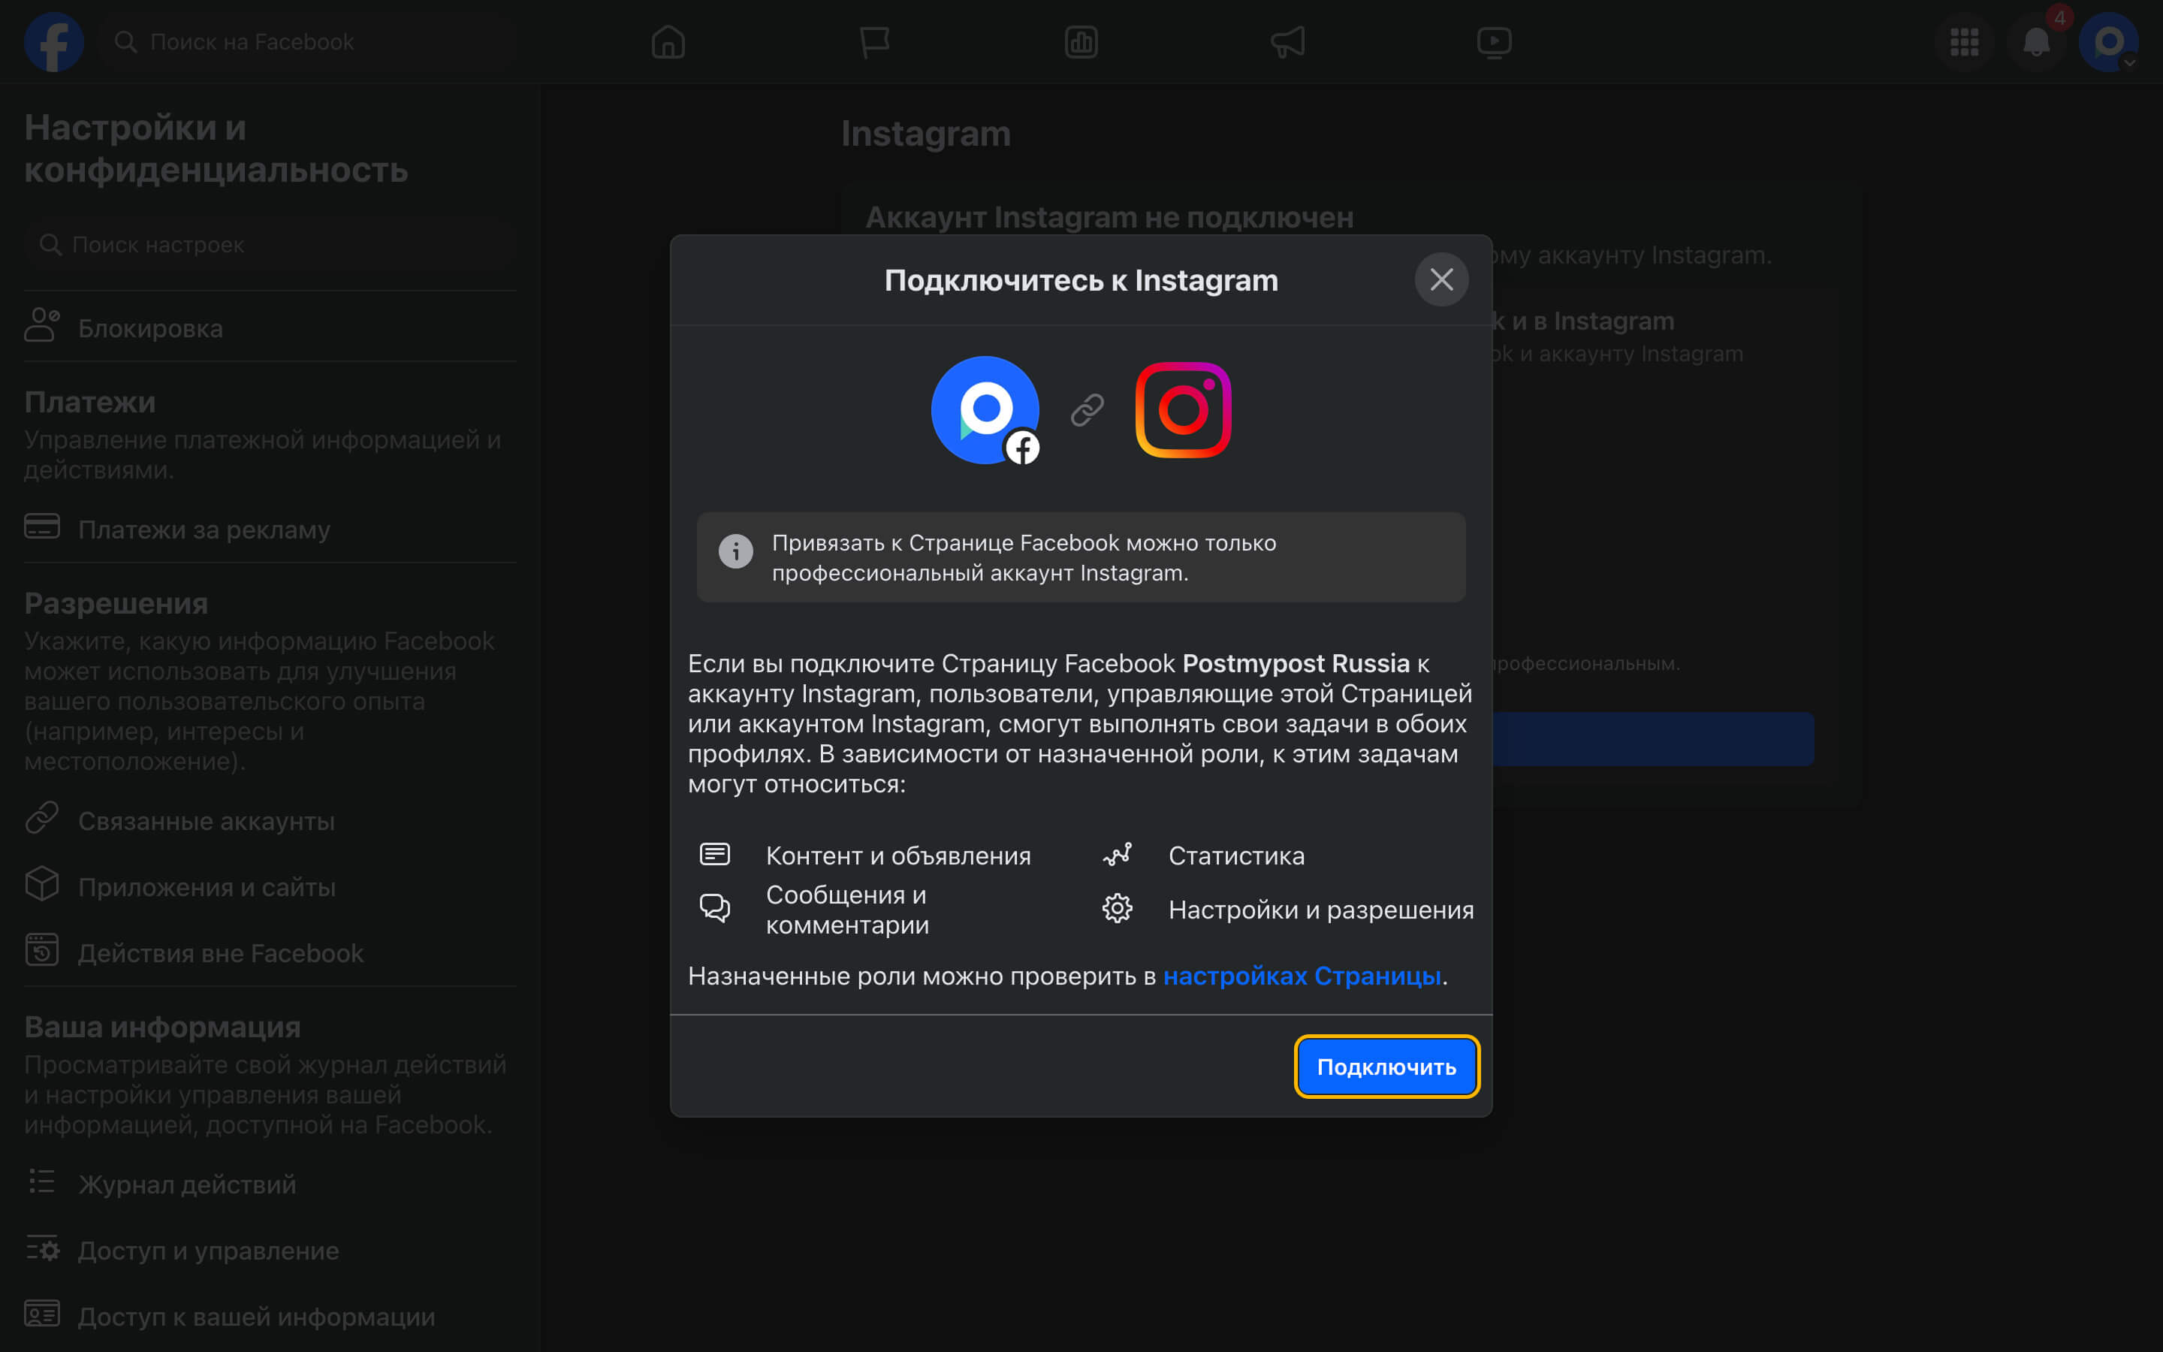Click the info icon in dialog notice
Screen dimensions: 2163x1352
[735, 552]
